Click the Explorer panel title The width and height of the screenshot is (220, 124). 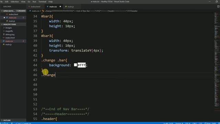click(7, 7)
